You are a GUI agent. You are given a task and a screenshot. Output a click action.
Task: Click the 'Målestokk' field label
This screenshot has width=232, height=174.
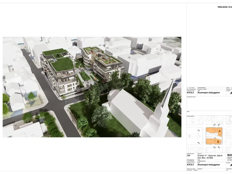(x=200, y=169)
